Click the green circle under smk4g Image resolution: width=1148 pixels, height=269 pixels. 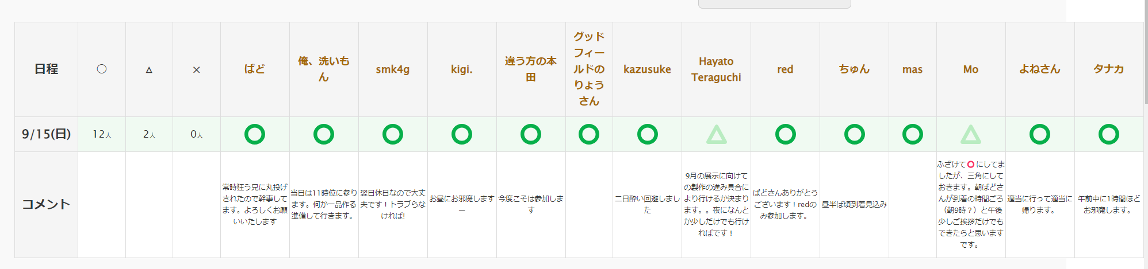(x=393, y=134)
